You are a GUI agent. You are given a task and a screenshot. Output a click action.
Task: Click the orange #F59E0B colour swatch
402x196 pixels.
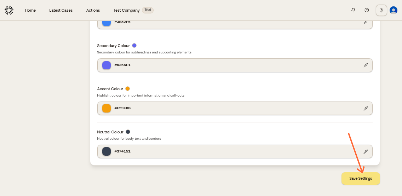point(107,108)
